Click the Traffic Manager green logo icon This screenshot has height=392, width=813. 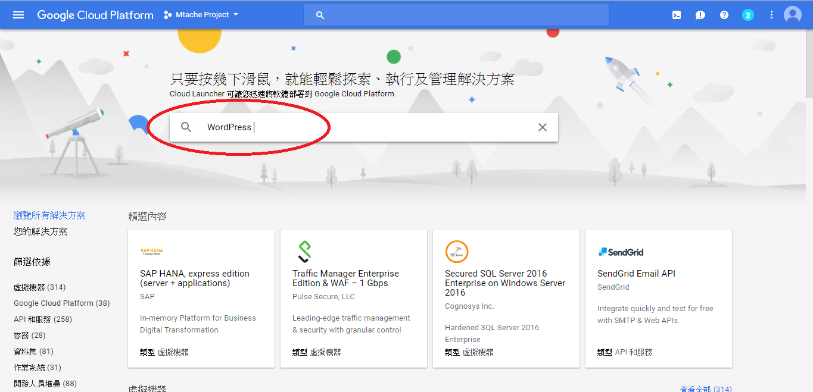tap(304, 252)
